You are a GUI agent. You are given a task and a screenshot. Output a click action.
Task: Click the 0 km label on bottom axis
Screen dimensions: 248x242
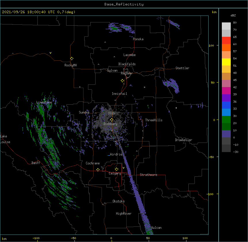coord(111,238)
